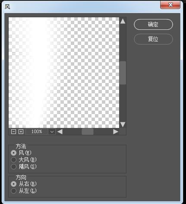Select the 大风 (B) method option
Viewport: 186px width, 204px height.
(14, 159)
